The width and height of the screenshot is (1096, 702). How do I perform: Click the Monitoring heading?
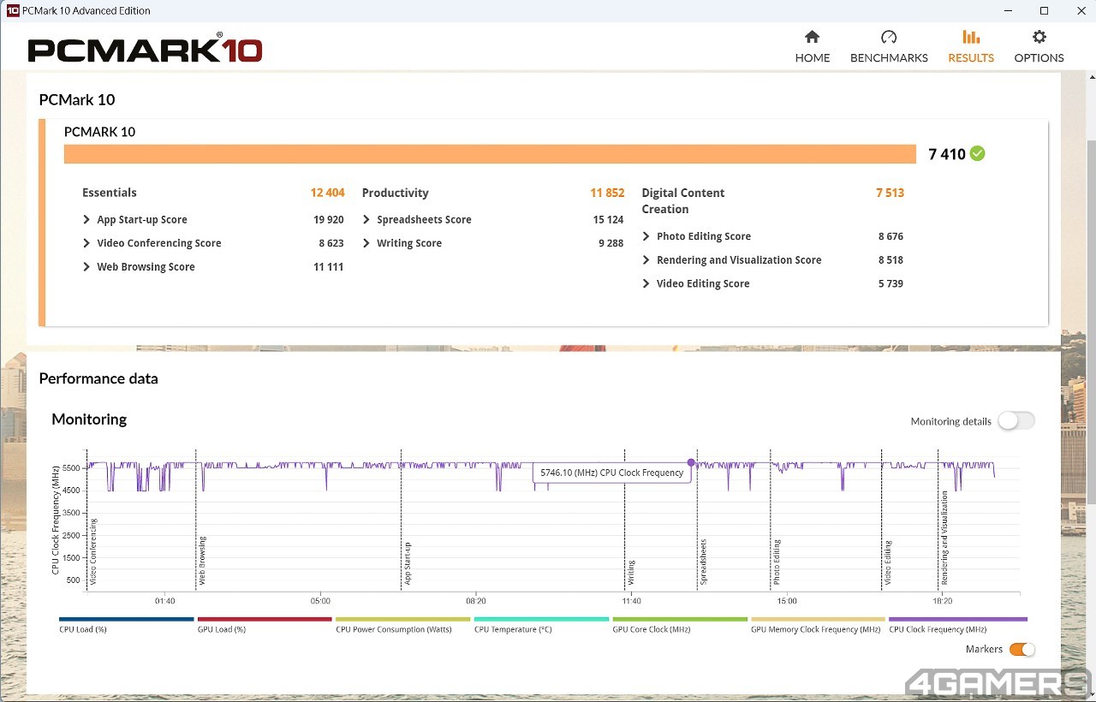pos(89,419)
